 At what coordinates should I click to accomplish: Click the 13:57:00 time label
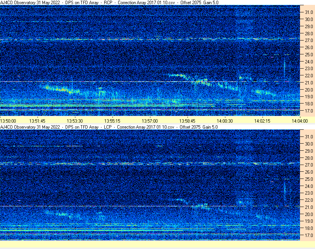[x=150, y=121]
